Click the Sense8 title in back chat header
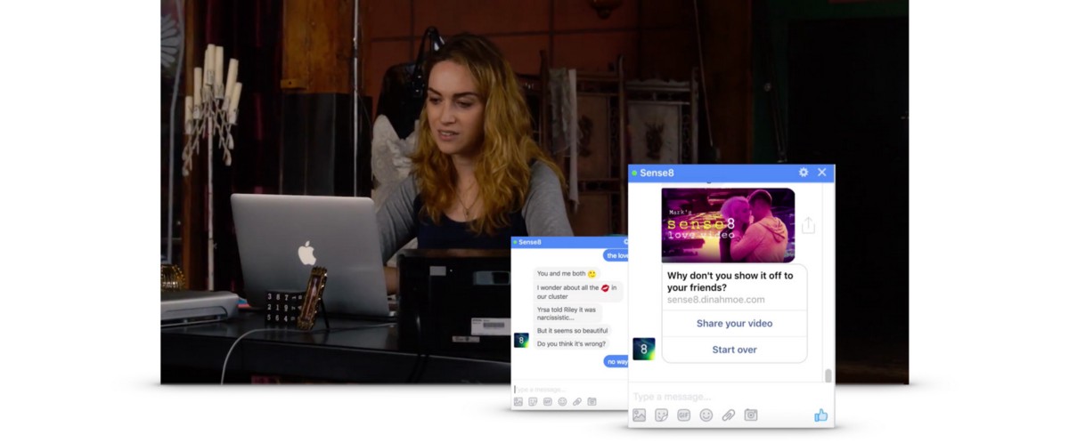 529,242
